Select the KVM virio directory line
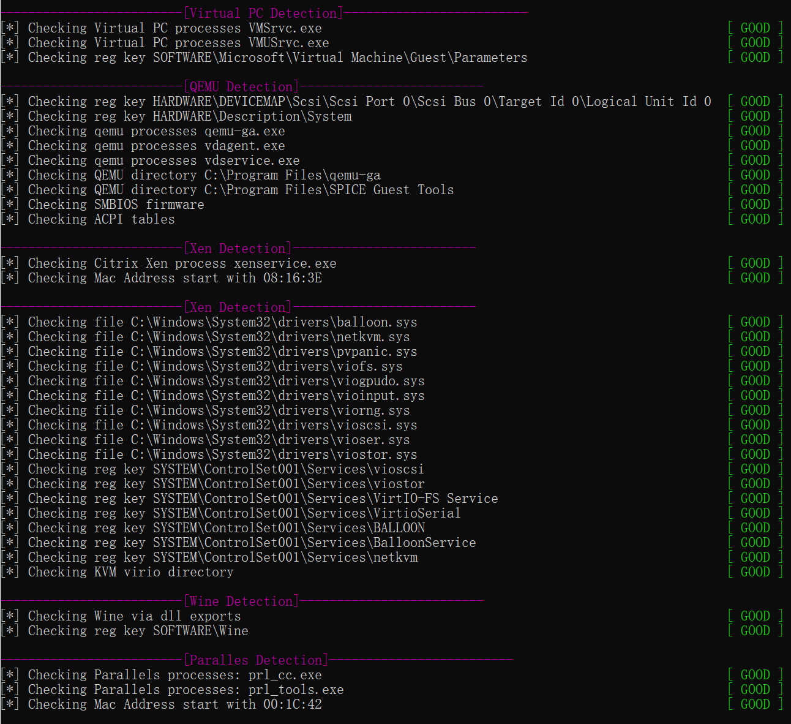This screenshot has height=724, width=791. pos(117,572)
